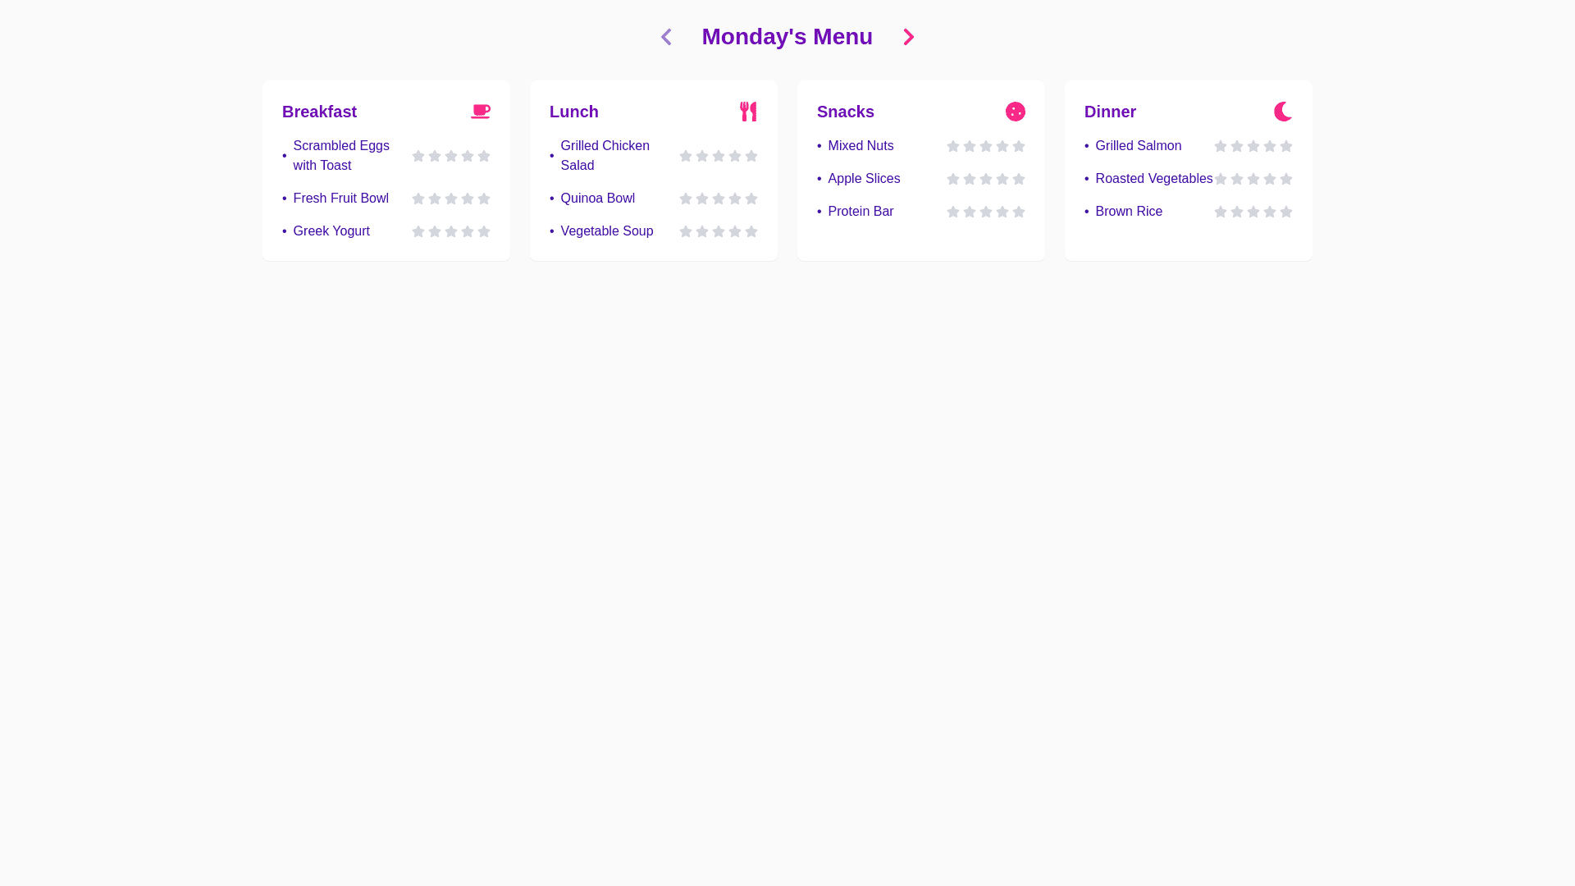The height and width of the screenshot is (886, 1575).
Task: Rate Roasted Vegetables five stars
Action: pyautogui.click(x=1286, y=179)
